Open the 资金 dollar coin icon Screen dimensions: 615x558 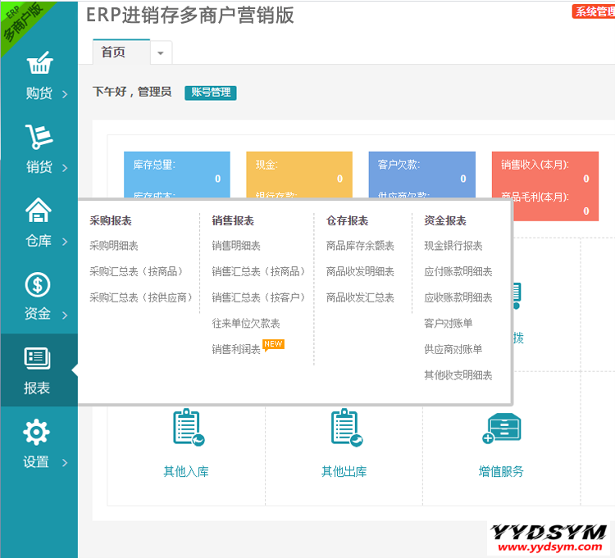[38, 284]
